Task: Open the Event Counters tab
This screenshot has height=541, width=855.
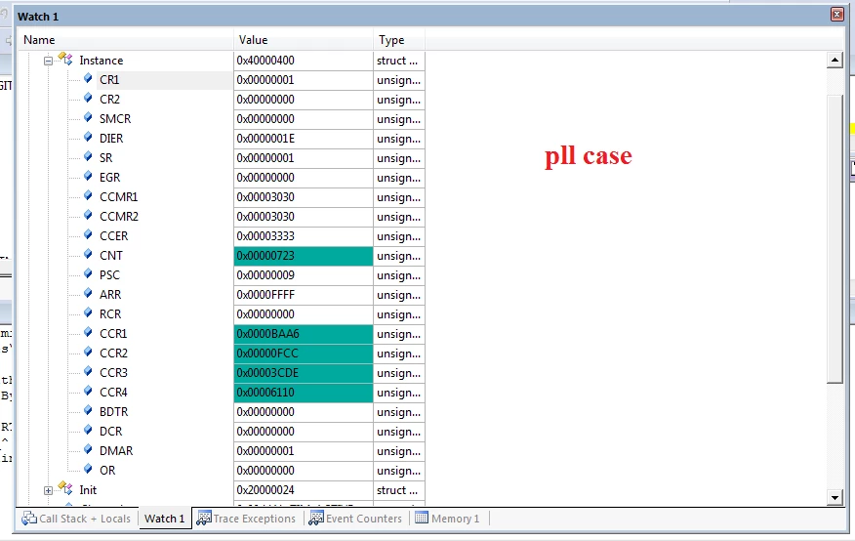Action: coord(355,519)
